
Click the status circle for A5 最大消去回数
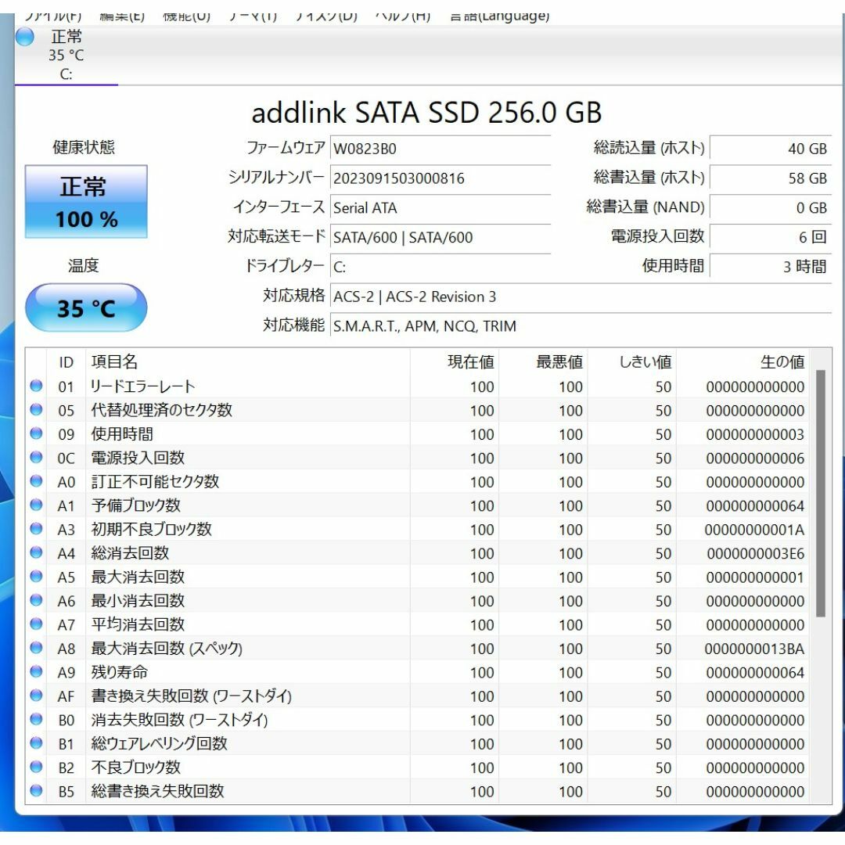(x=36, y=576)
